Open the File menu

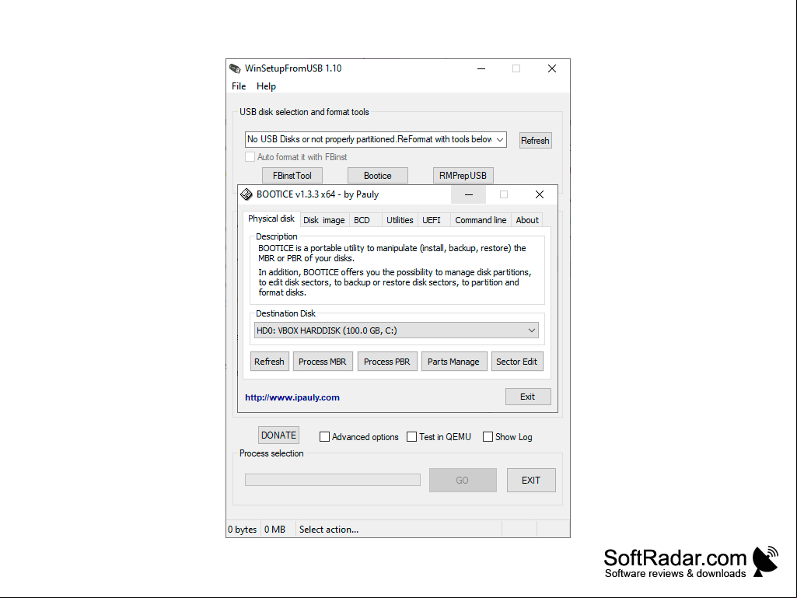click(x=239, y=86)
